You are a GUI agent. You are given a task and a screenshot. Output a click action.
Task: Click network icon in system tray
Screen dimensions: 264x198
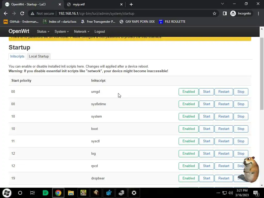(x=225, y=193)
